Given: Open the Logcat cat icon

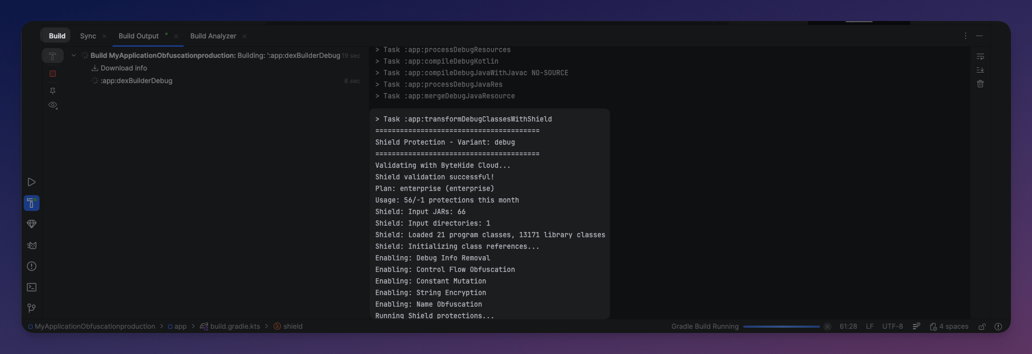Looking at the screenshot, I should click(x=32, y=245).
